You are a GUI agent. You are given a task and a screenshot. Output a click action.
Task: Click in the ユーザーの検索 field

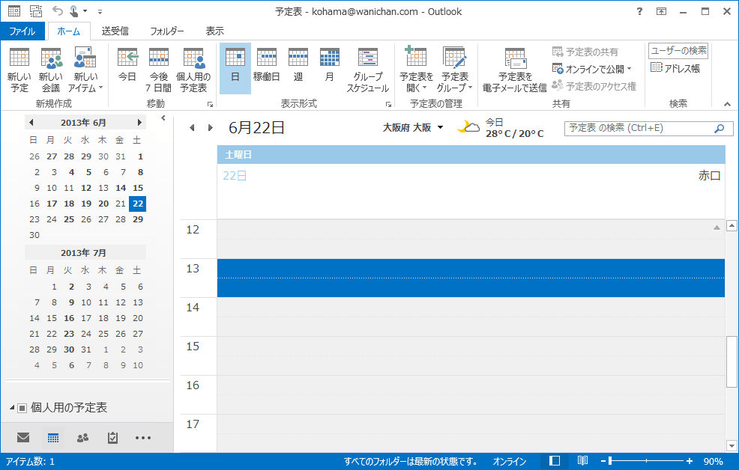point(678,51)
